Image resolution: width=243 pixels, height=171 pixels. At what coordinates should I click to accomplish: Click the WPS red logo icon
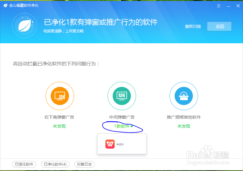110,144
